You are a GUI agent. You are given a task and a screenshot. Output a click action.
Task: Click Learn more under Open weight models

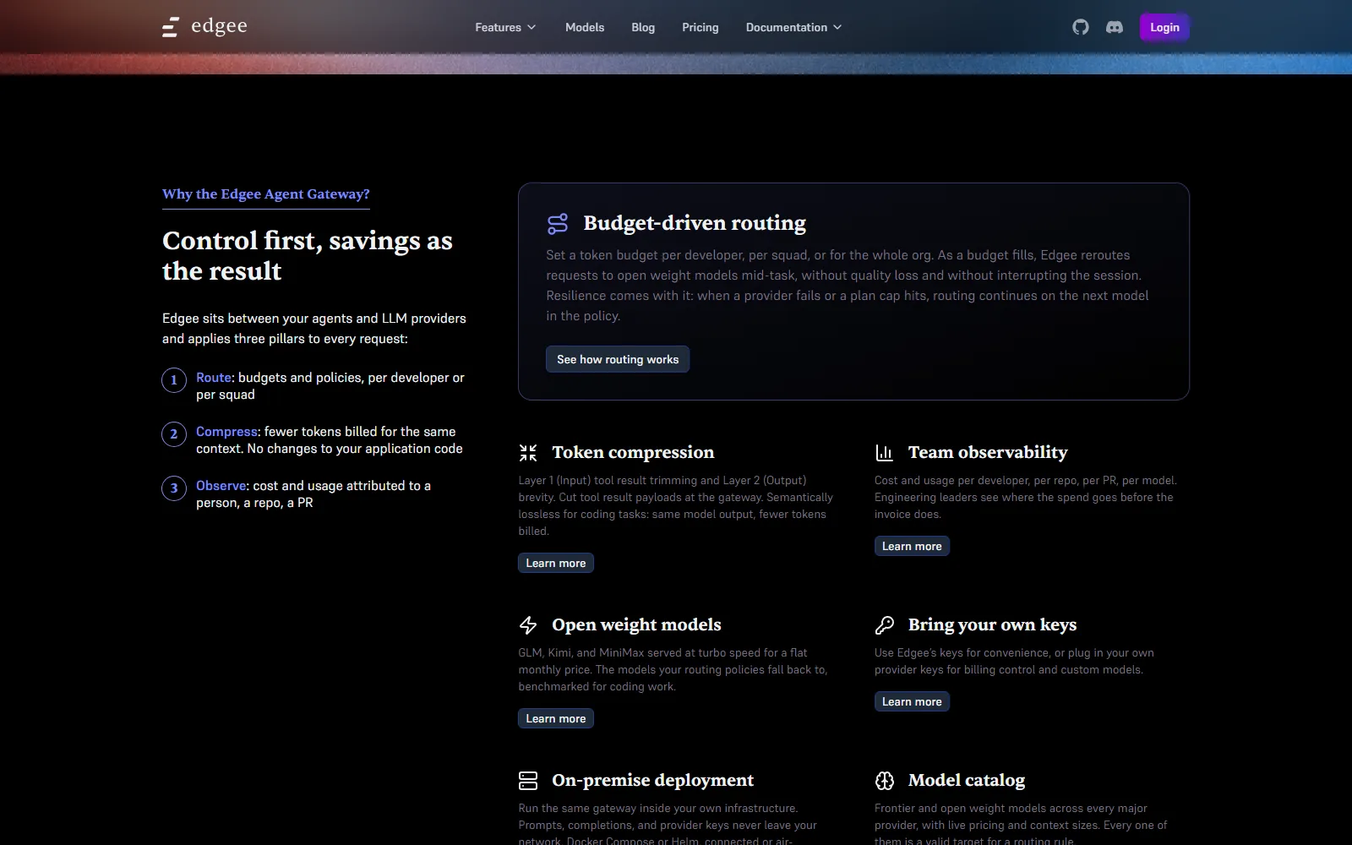tap(556, 718)
